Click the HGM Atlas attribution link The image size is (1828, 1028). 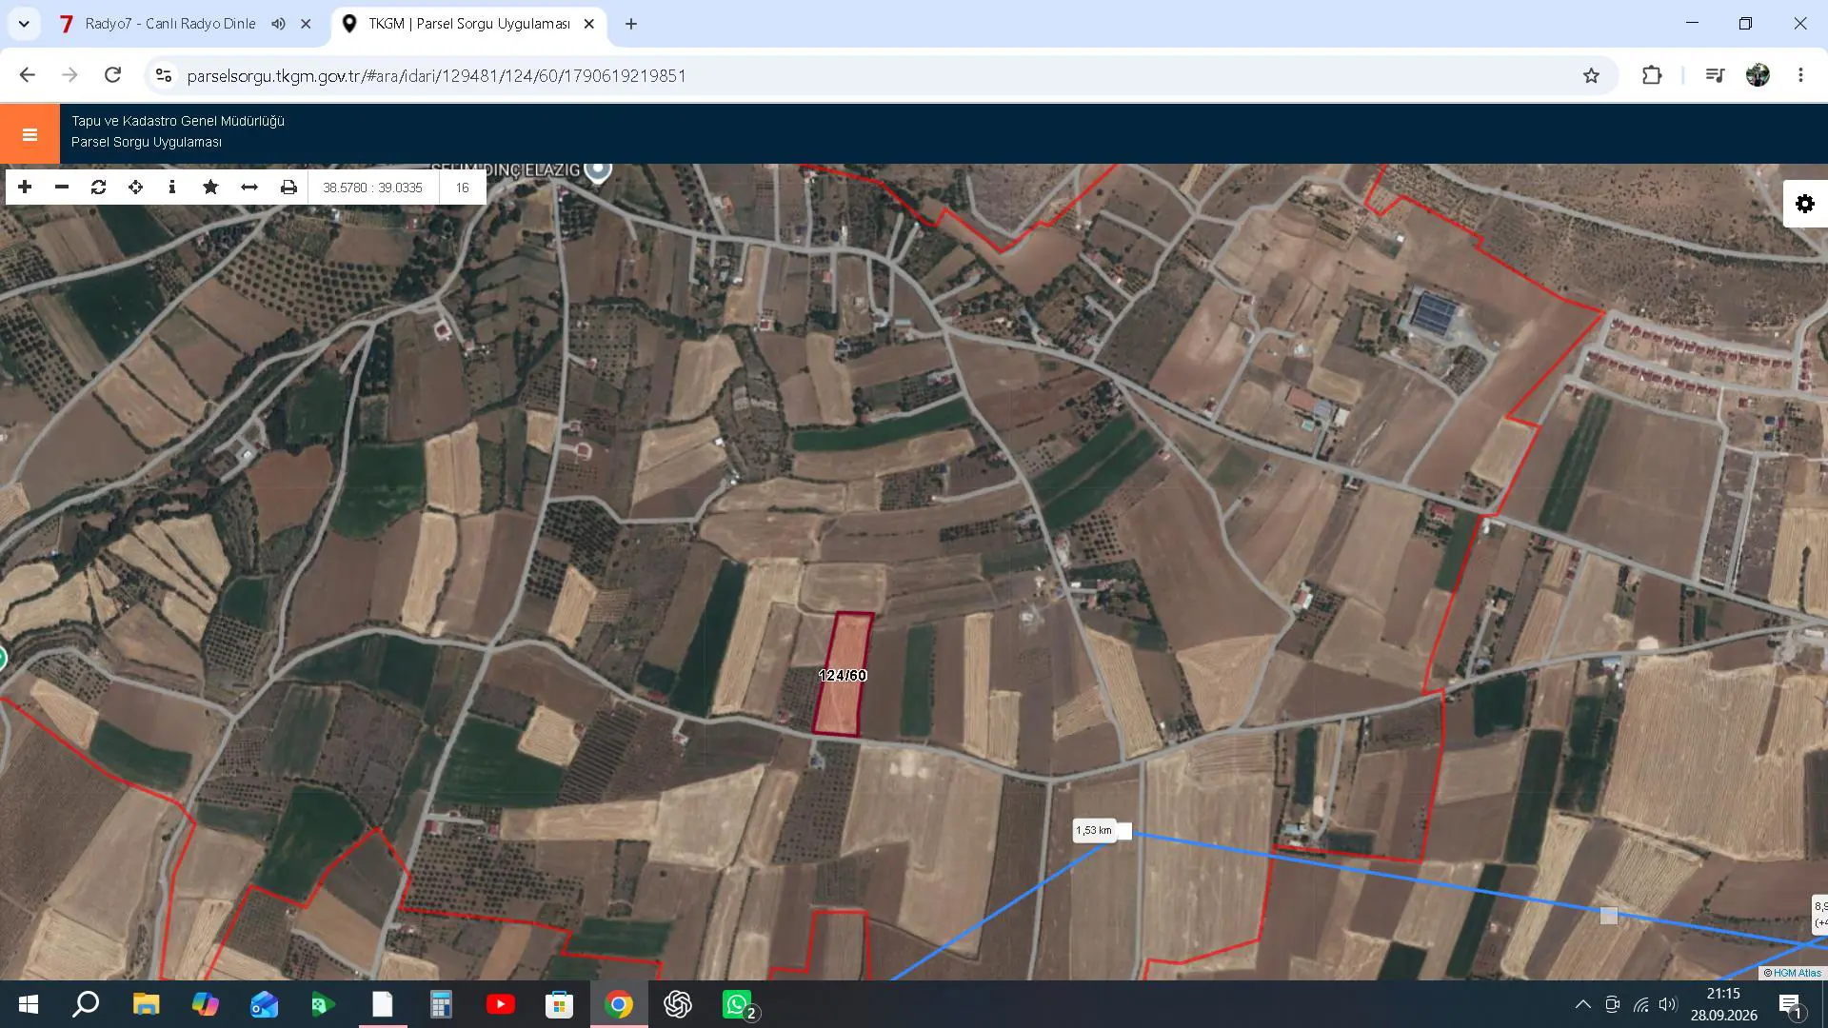tap(1797, 973)
